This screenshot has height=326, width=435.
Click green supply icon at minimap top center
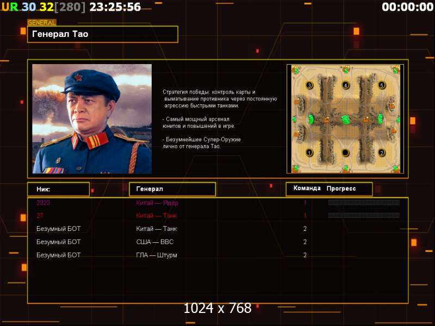click(346, 70)
